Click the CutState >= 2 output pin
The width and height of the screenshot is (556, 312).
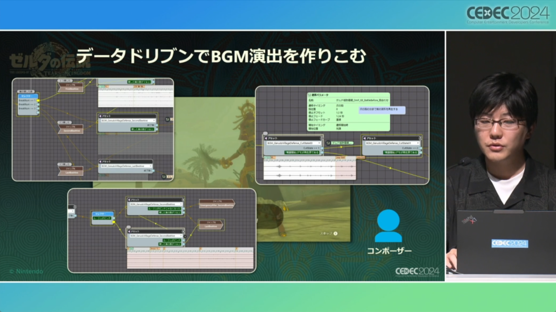point(420,148)
